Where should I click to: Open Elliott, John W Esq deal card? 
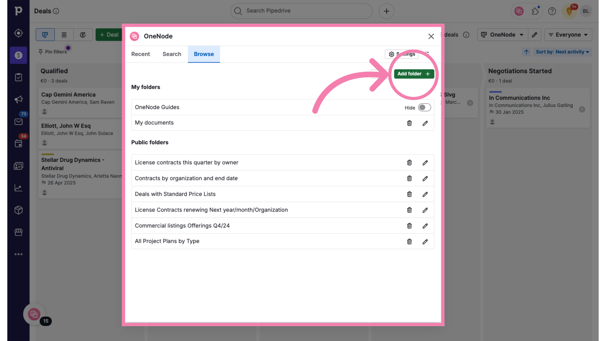click(x=80, y=134)
